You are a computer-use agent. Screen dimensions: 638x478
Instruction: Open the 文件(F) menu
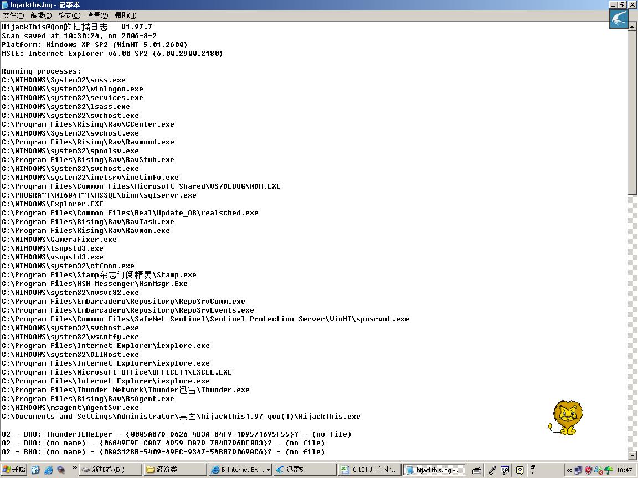click(13, 15)
